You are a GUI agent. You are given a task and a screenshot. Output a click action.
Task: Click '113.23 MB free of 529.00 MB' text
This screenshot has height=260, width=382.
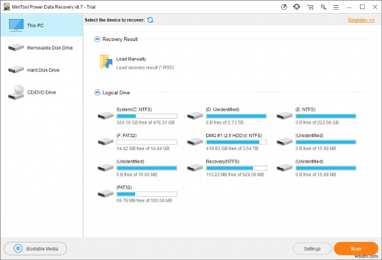click(235, 174)
